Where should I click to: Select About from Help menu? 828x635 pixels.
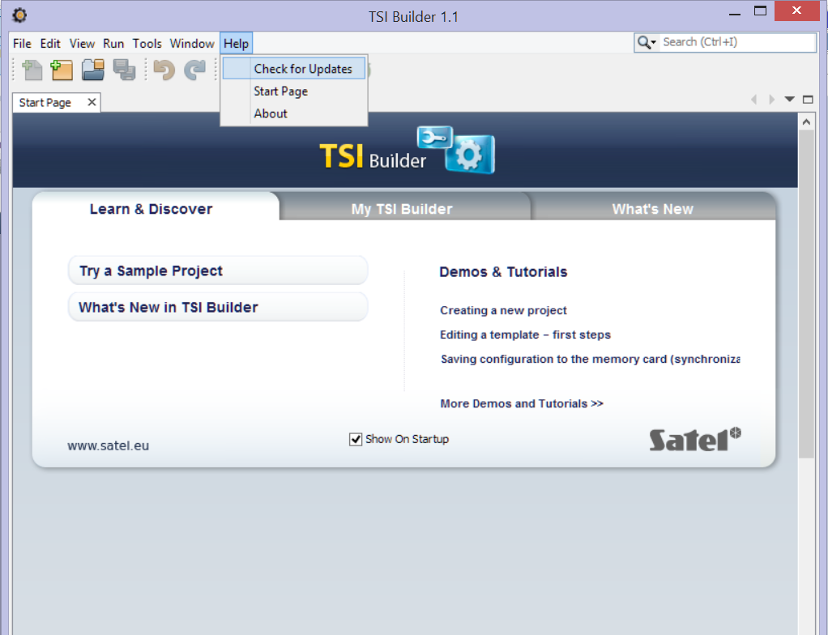point(294,113)
